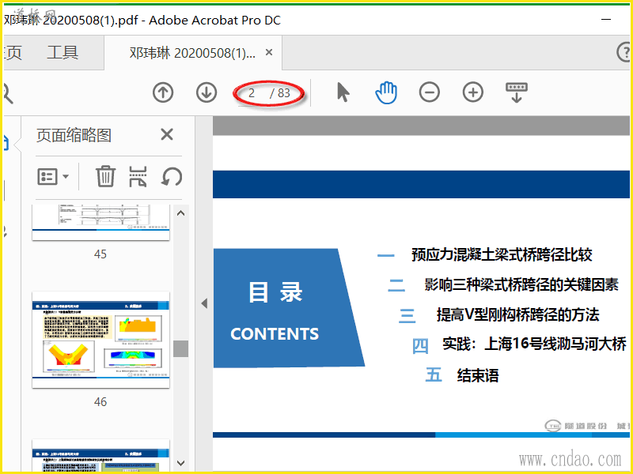
Task: Go to next page with down arrow
Action: click(x=207, y=92)
